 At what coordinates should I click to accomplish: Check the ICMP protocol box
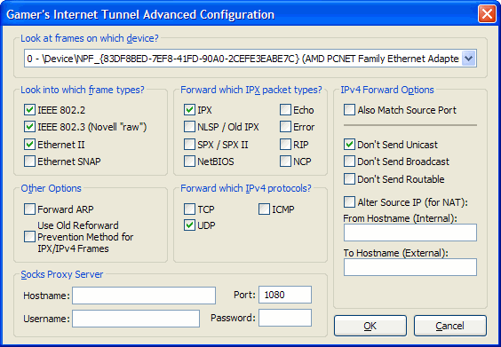click(x=264, y=209)
